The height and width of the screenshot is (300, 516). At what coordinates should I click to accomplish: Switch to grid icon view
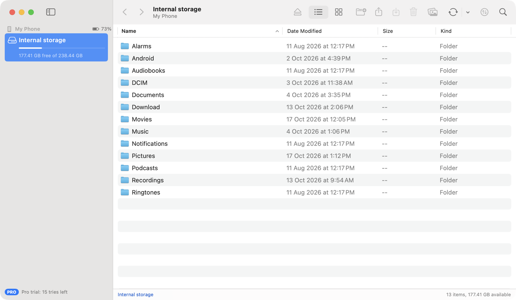point(339,12)
